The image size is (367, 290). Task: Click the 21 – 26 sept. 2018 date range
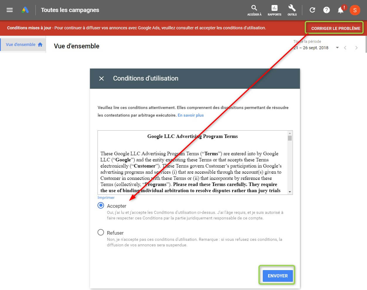(311, 48)
